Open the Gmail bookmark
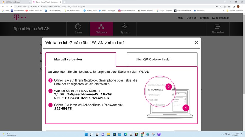The width and height of the screenshot is (245, 137). coord(5,11)
